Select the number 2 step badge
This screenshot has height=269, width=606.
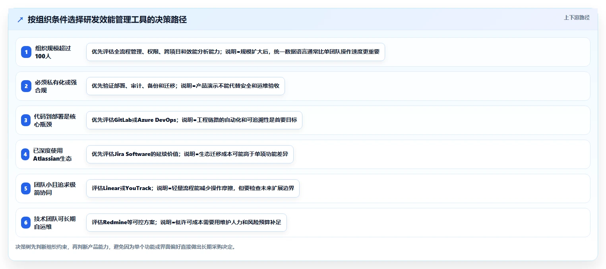26,86
